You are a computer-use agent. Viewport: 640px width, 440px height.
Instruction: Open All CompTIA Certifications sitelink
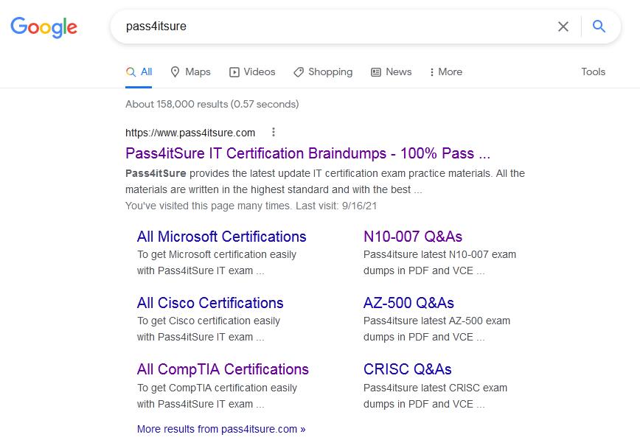223,369
